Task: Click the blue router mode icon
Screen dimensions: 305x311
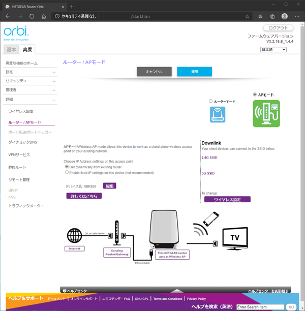Action: pyautogui.click(x=218, y=114)
